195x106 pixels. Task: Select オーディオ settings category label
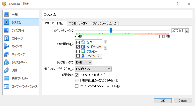coord(17,46)
